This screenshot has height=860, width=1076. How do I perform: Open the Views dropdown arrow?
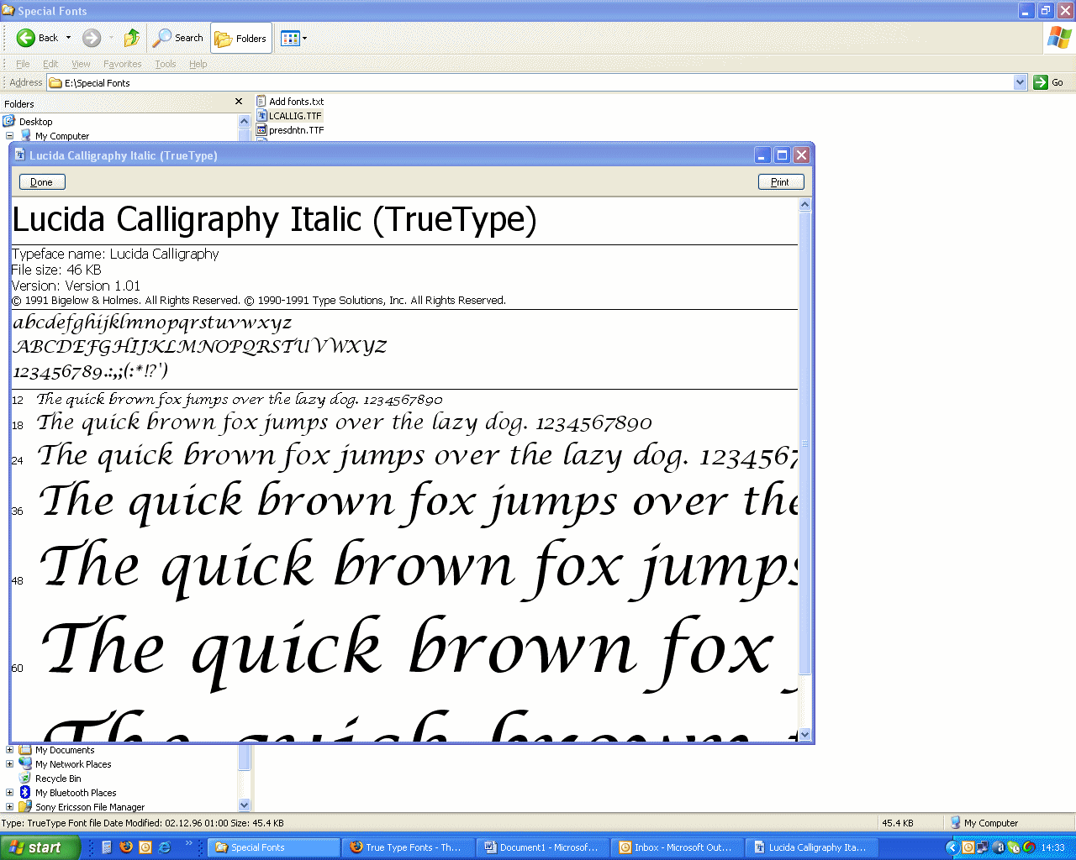point(304,38)
